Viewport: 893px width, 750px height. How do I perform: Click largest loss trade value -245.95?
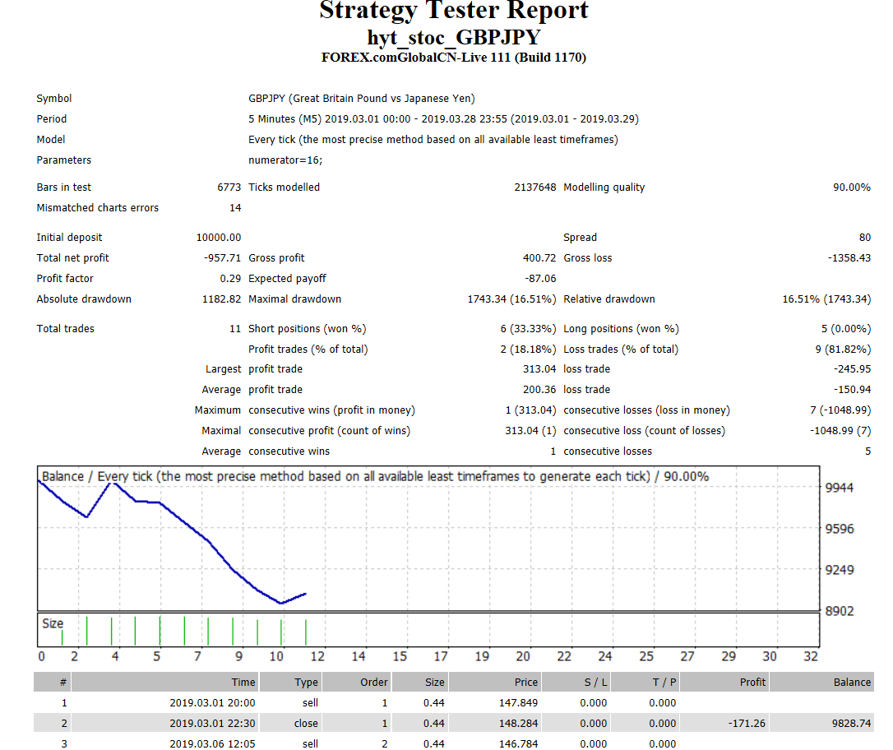point(852,369)
